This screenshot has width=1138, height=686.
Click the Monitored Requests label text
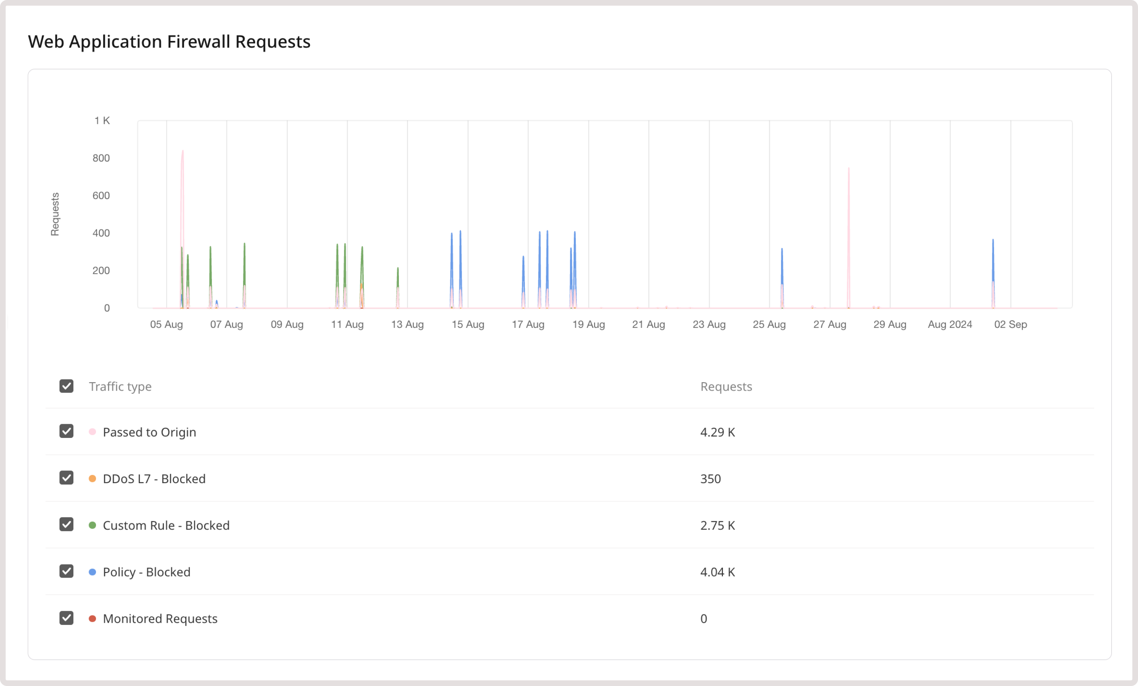click(x=160, y=619)
